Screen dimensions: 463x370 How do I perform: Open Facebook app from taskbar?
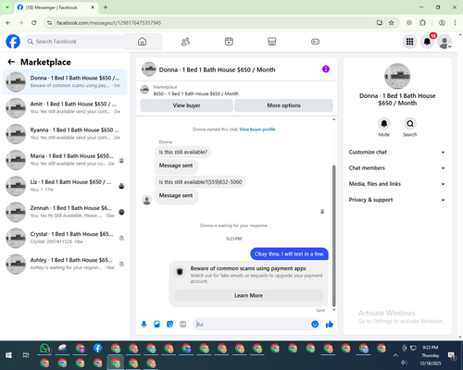[98, 349]
